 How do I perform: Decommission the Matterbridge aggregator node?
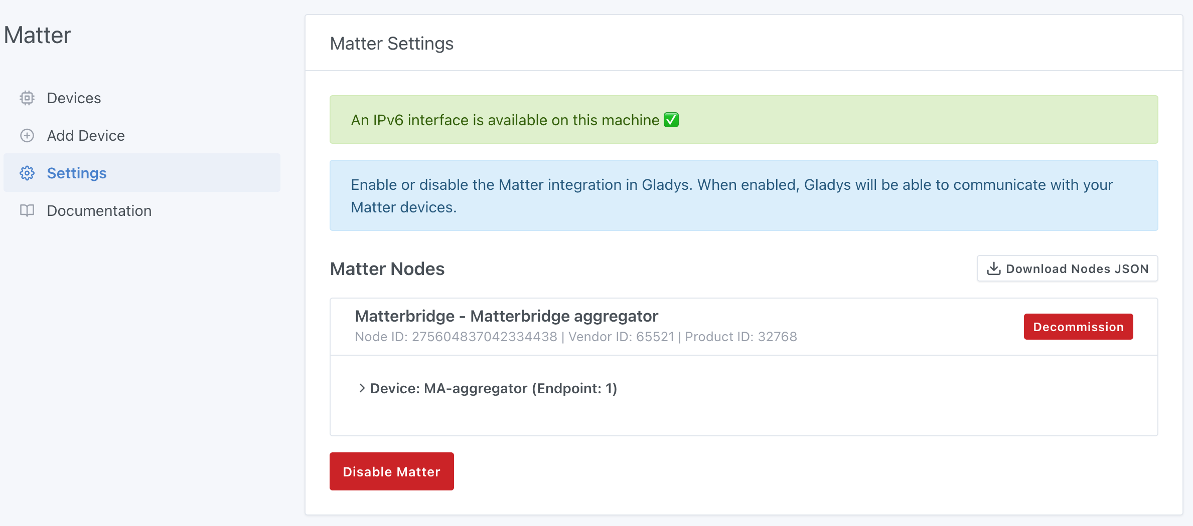[1078, 327]
